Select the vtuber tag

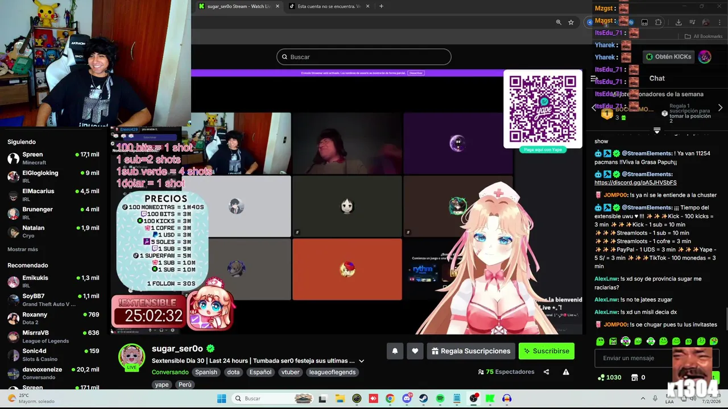(x=290, y=372)
